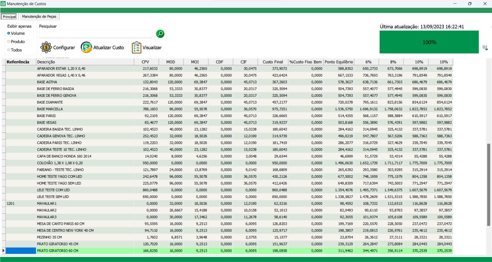Click the green search magnifier icon
The height and width of the screenshot is (262, 492).
[x=160, y=34]
